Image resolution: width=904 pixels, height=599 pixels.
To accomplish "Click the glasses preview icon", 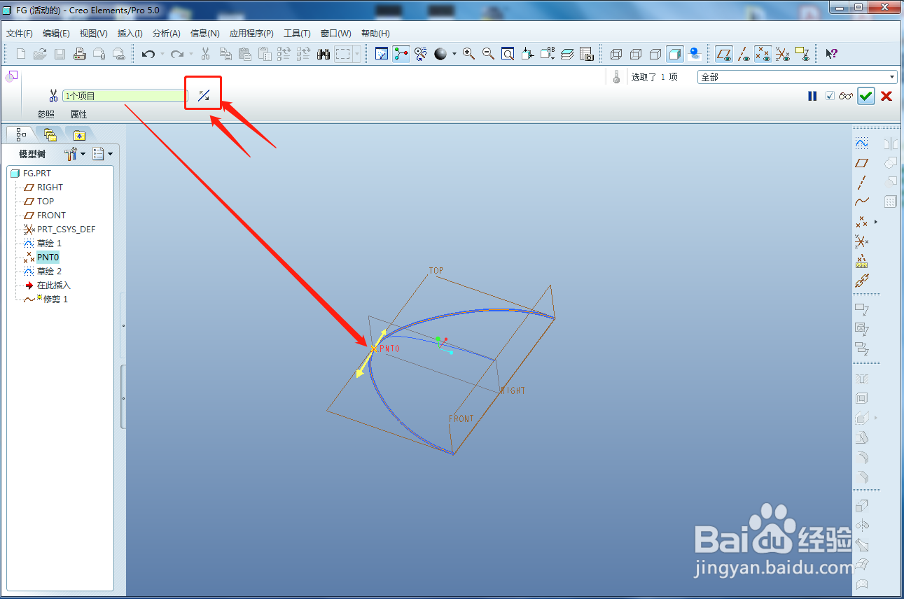I will point(846,96).
